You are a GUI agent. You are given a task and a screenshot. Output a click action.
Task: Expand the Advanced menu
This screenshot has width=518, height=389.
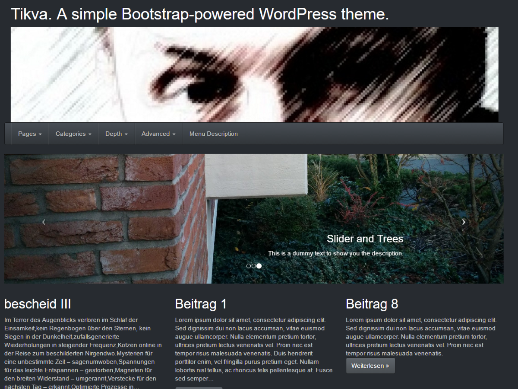(158, 134)
